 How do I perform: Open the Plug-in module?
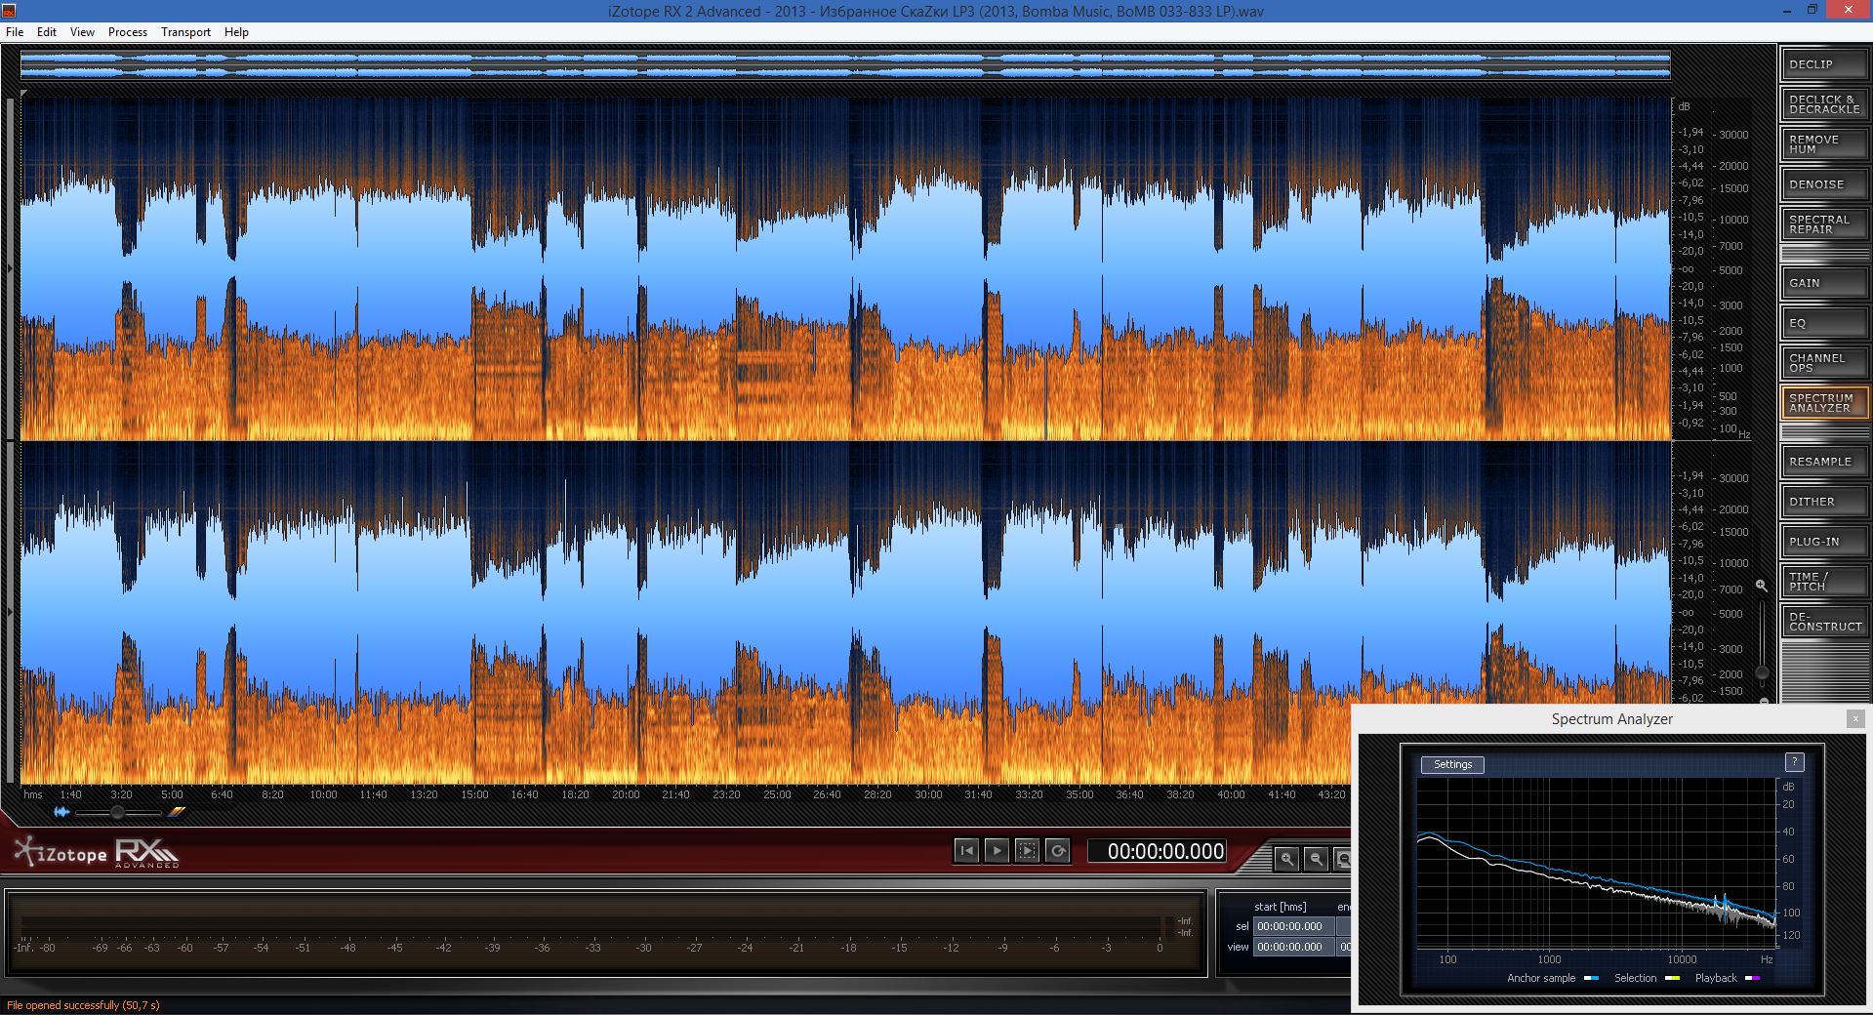pyautogui.click(x=1824, y=542)
